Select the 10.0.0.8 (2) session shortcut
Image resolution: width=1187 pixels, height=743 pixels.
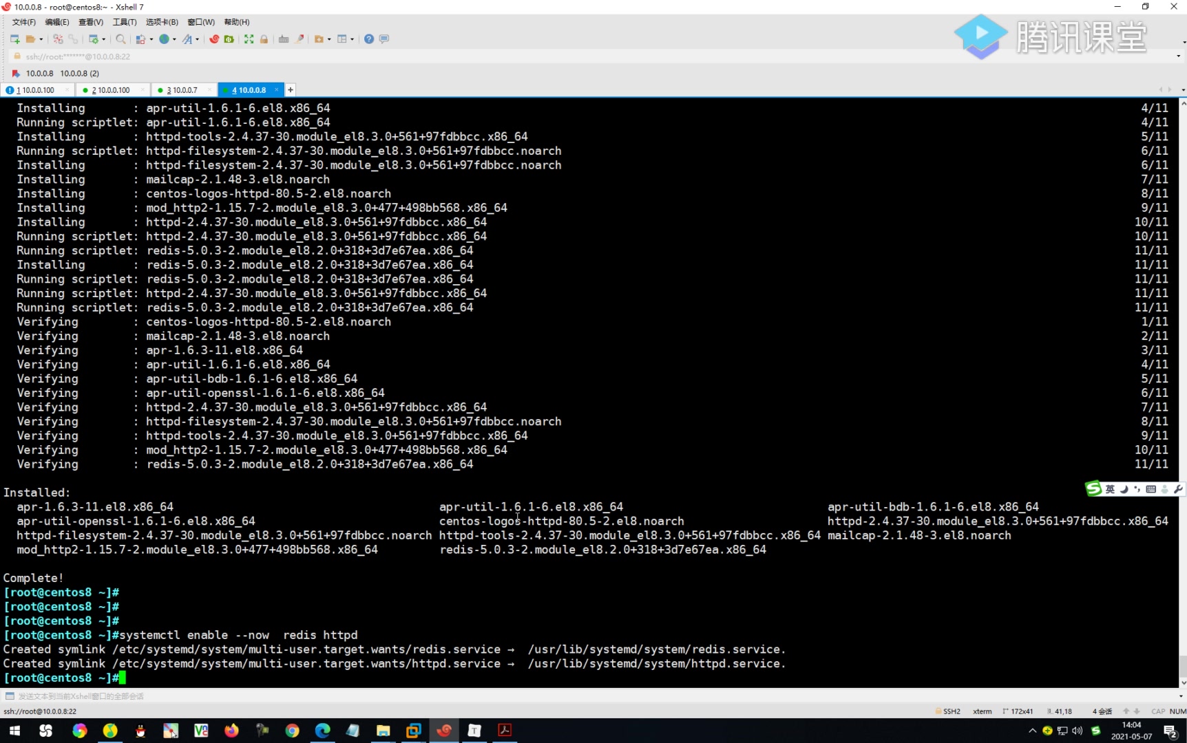click(x=78, y=74)
